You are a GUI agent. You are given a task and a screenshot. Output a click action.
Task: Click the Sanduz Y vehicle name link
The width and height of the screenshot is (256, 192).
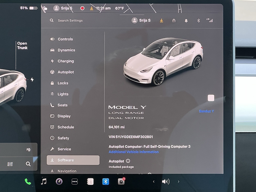point(206,111)
